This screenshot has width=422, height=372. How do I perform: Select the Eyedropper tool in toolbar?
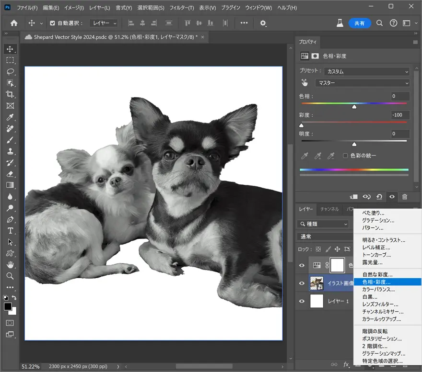[x=10, y=117]
